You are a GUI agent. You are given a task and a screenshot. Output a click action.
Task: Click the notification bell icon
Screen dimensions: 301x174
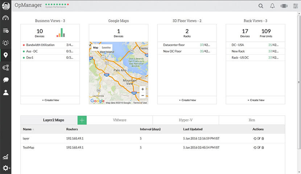click(272, 6)
